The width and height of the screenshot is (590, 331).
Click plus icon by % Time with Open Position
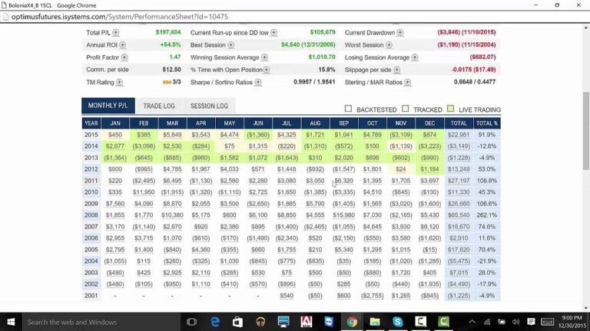click(267, 70)
